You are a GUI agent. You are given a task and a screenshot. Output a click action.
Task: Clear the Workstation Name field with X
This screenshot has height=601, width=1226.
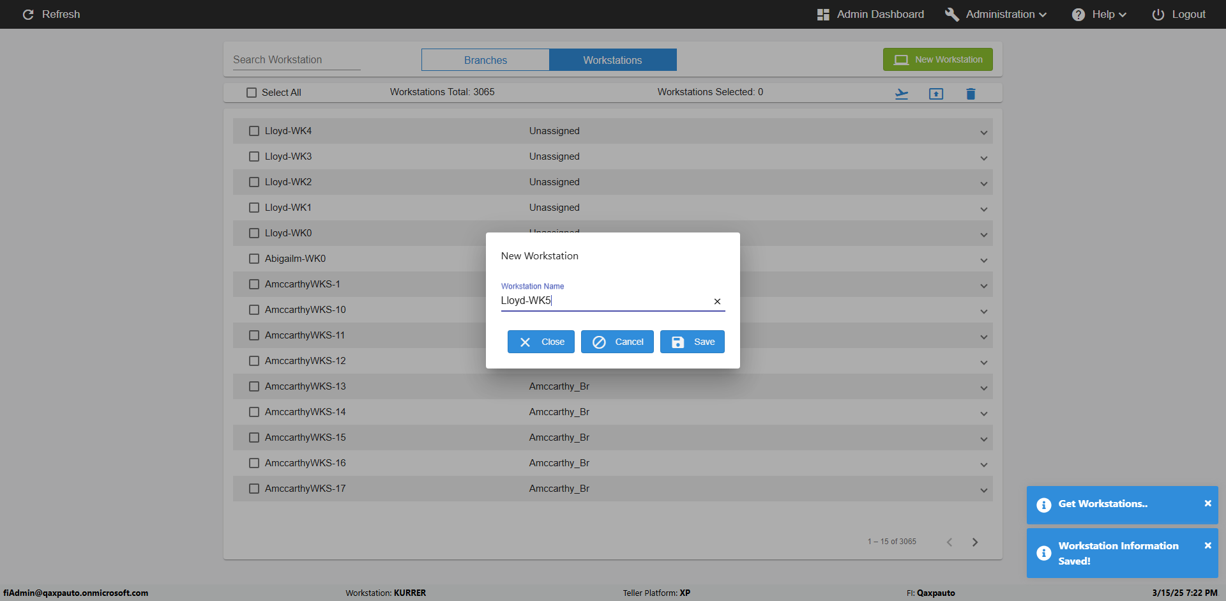point(717,301)
